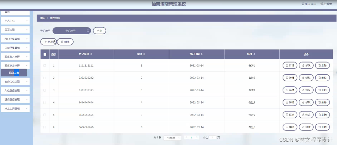The height and width of the screenshot is (145, 337).
Task: Expand the 入住登记管理 sidebar menu
Action: (15, 91)
